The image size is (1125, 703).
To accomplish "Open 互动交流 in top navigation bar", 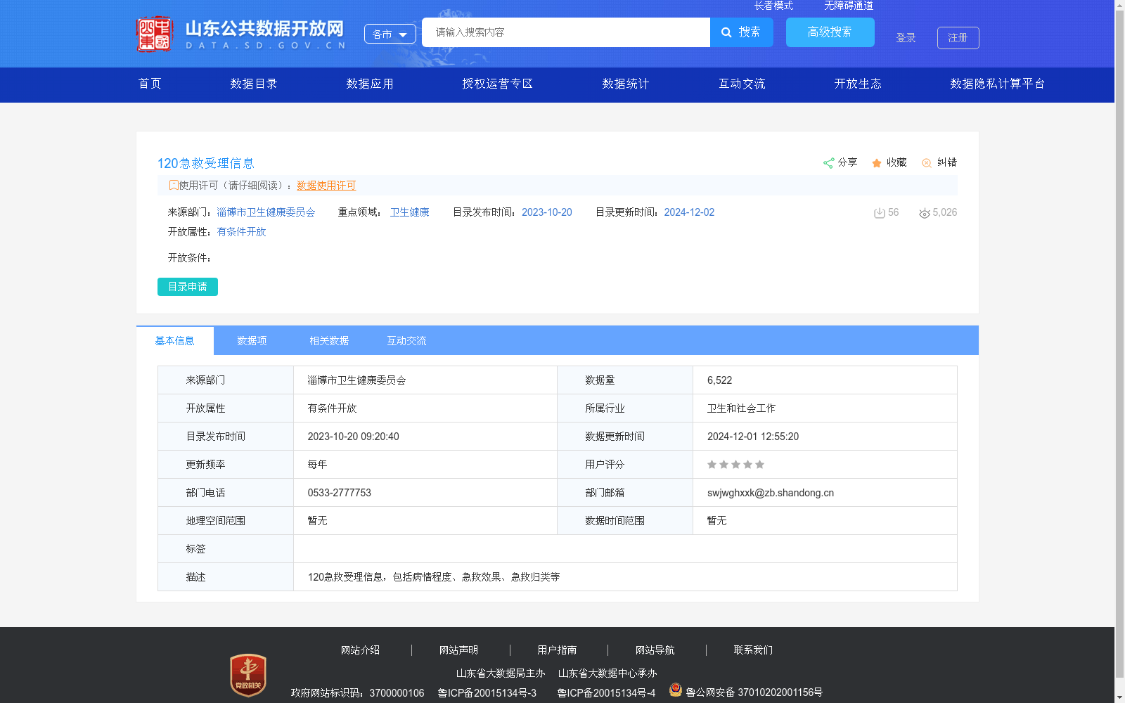I will click(742, 84).
